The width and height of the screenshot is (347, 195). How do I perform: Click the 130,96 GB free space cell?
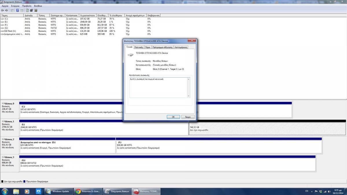103,31
